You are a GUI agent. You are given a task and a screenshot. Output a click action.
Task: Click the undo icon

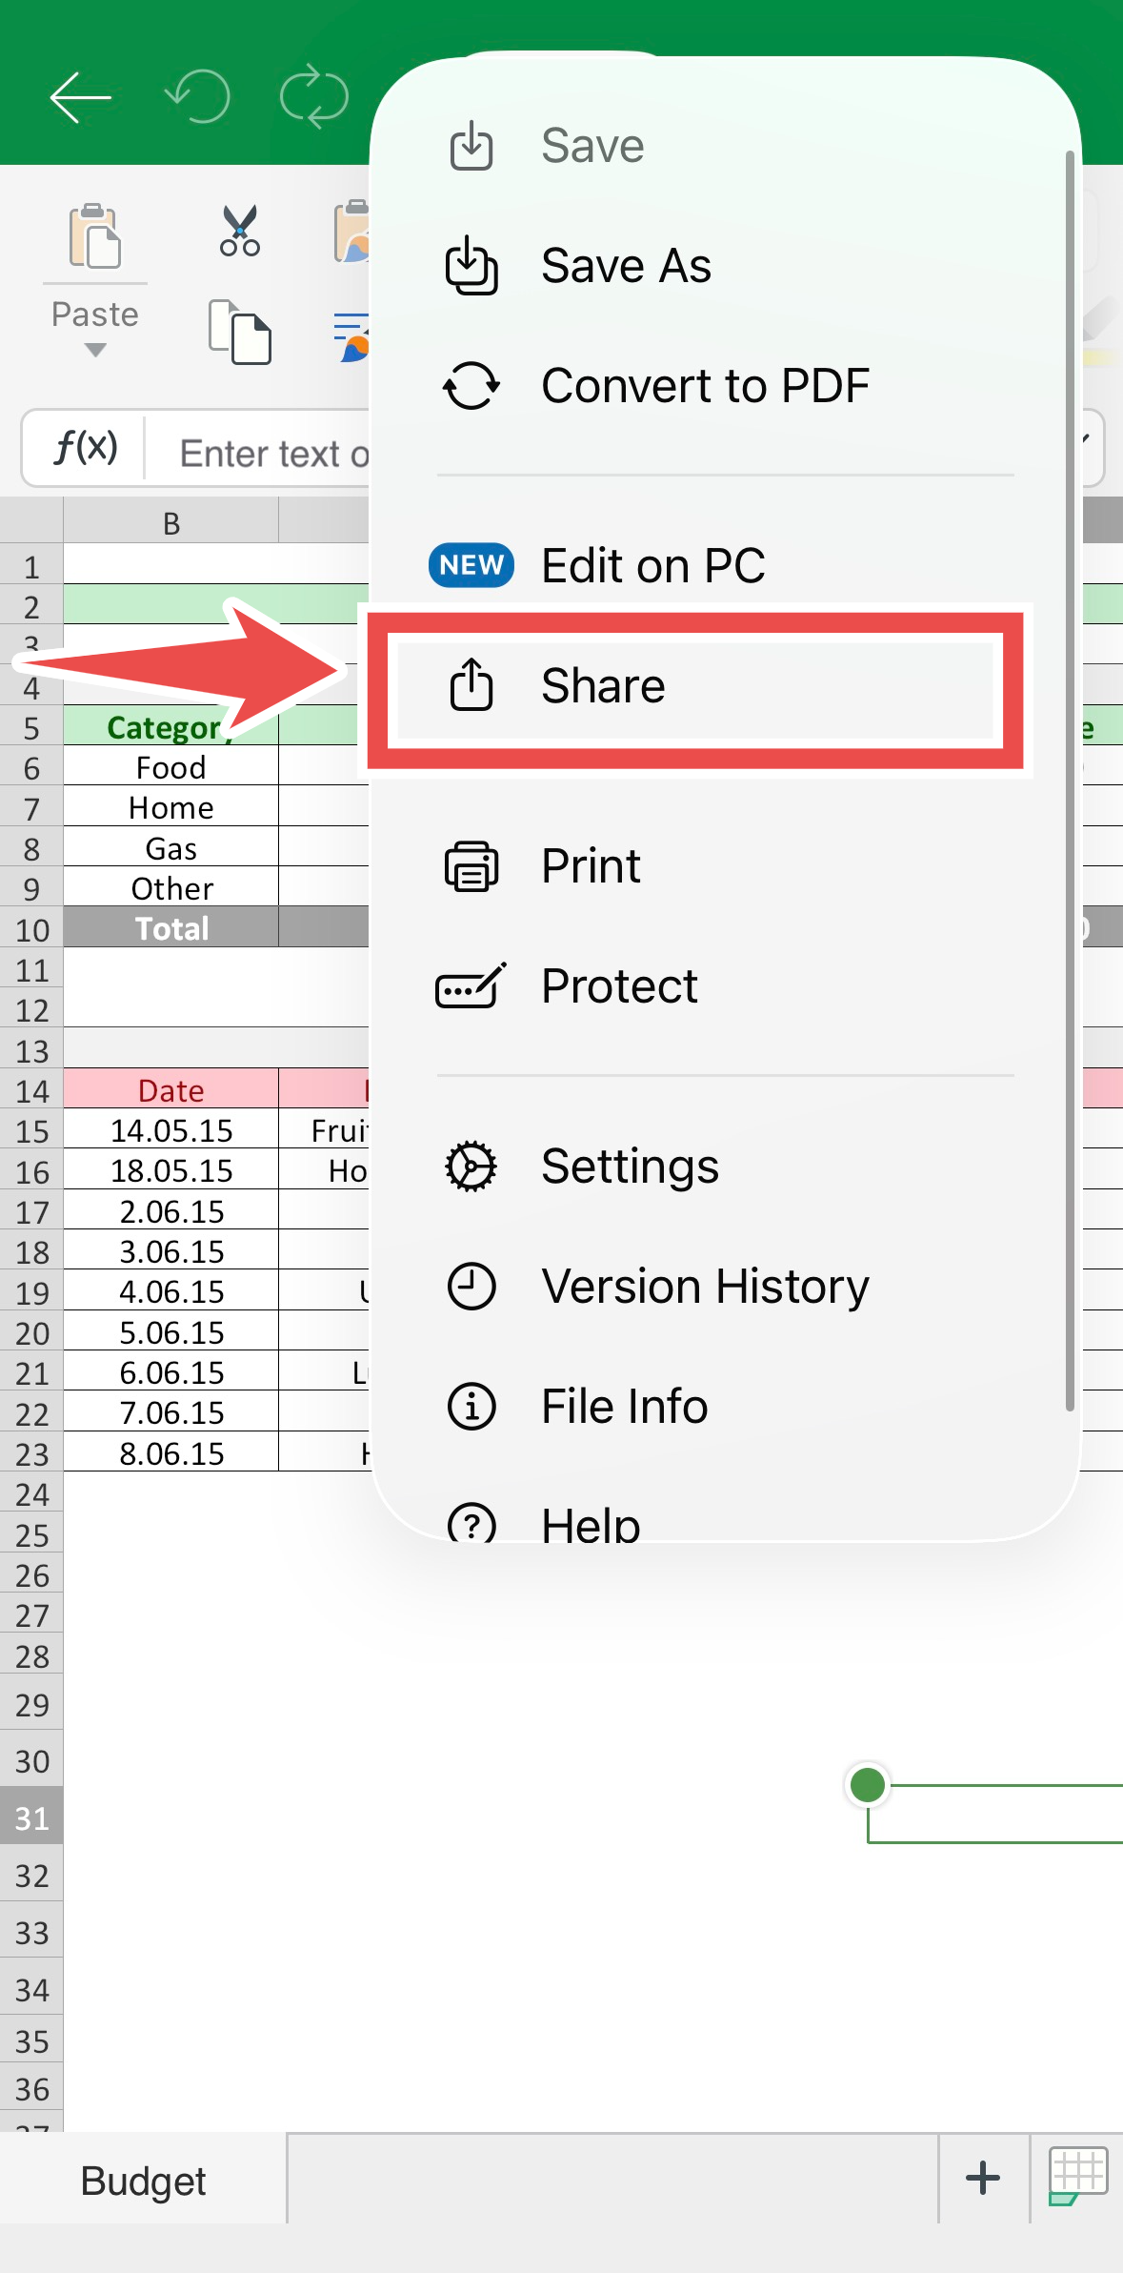[x=198, y=96]
